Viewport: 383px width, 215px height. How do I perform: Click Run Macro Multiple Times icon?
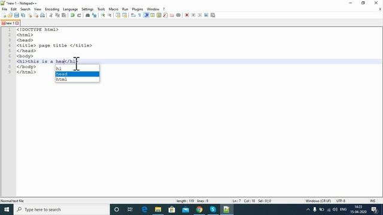[x=206, y=15]
